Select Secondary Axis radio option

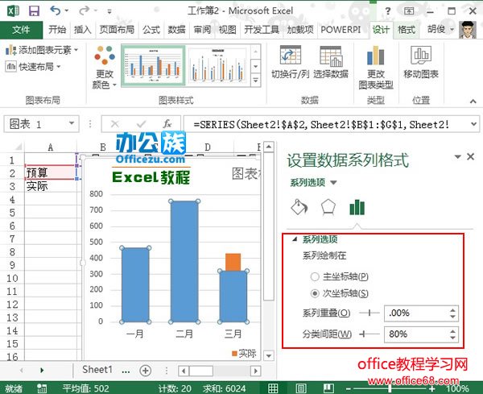click(315, 293)
